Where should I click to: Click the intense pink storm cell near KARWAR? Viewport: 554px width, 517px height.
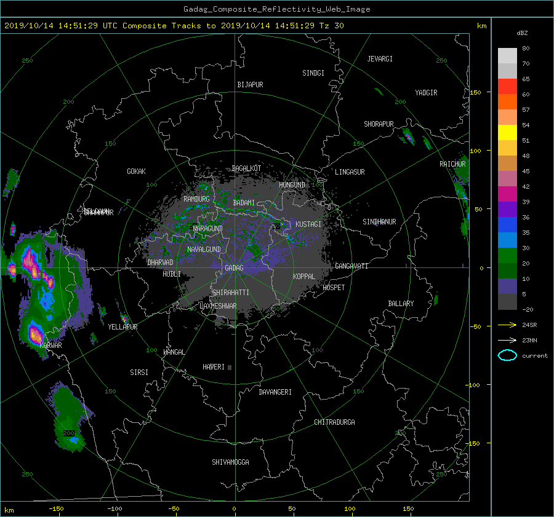35,334
